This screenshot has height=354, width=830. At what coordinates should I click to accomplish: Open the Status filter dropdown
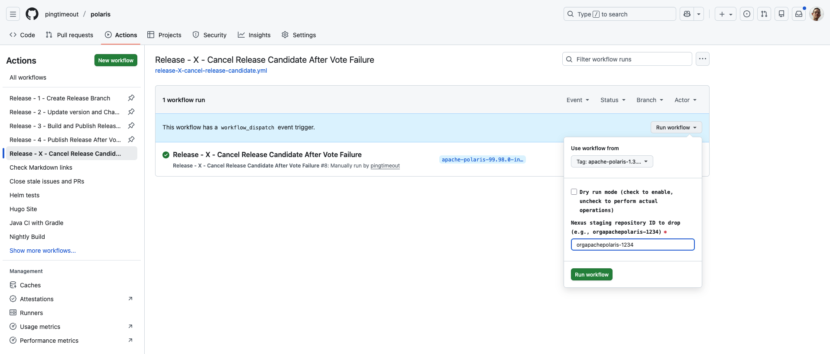click(613, 100)
